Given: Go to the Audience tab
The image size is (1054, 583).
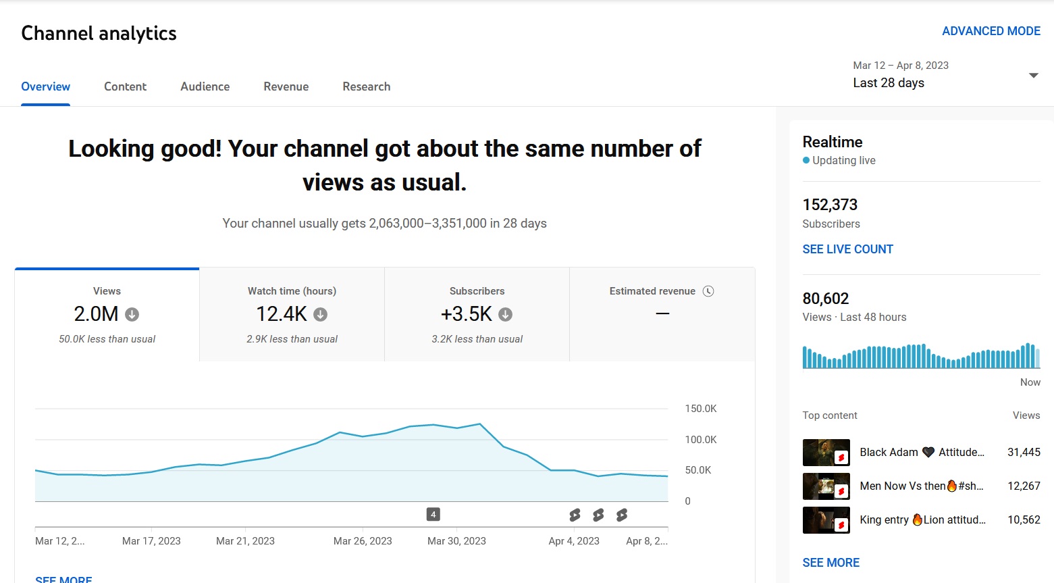Looking at the screenshot, I should 205,86.
